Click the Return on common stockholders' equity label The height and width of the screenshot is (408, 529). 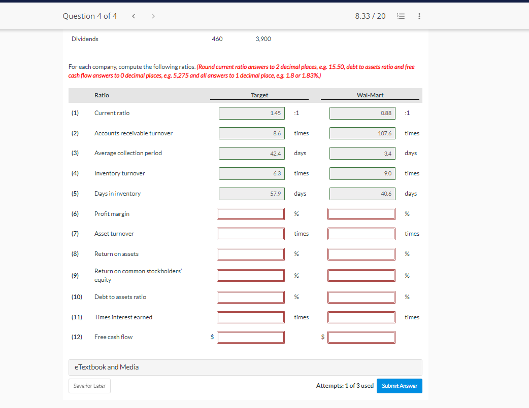[138, 275]
